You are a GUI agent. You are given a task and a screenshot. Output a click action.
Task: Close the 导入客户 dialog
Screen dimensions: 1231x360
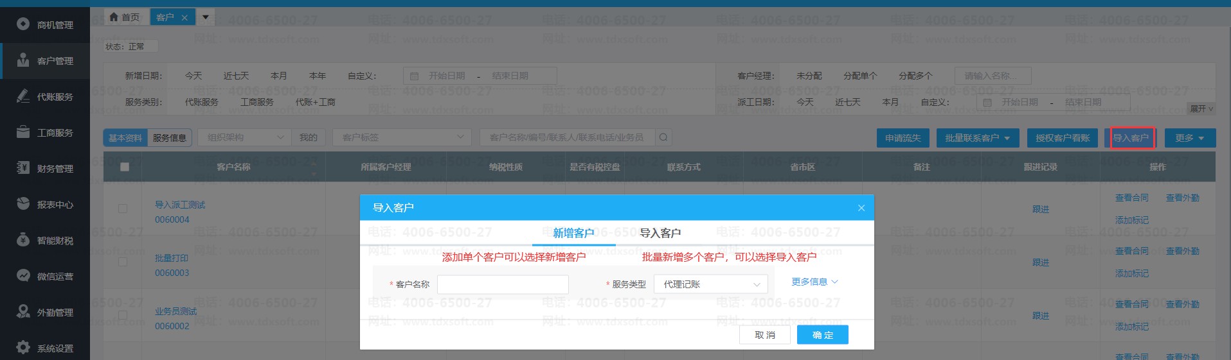[861, 208]
